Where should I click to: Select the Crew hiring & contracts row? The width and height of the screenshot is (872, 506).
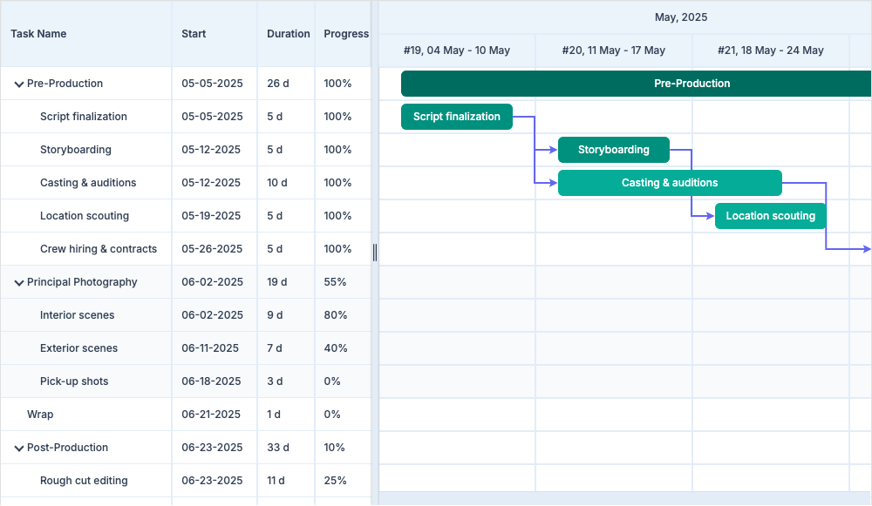click(99, 249)
